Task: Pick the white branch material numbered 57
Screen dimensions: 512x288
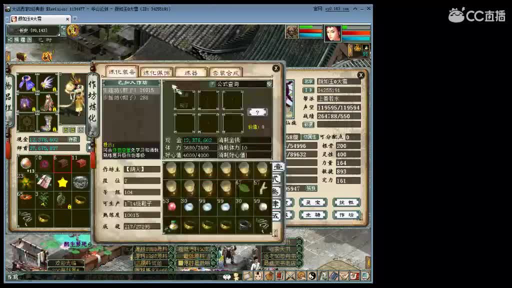Action: coord(262,188)
